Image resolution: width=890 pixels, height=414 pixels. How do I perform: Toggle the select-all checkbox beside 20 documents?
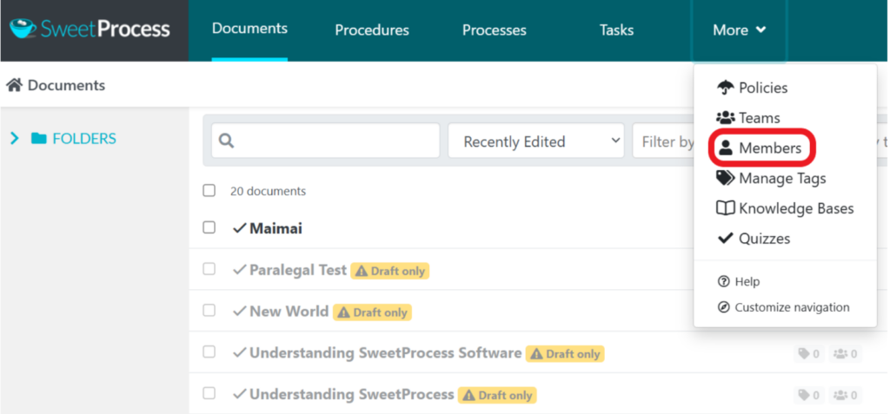(209, 191)
